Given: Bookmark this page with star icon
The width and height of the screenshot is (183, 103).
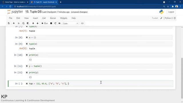Looking at the screenshot, I should pyautogui.click(x=168, y=7).
